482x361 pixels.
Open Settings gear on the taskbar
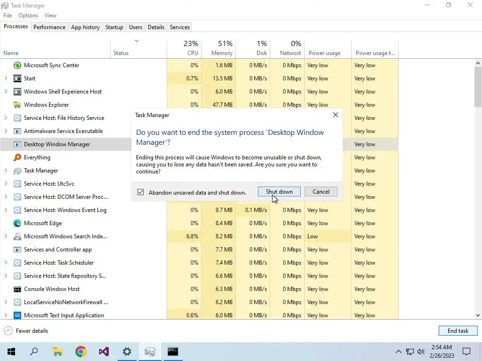coord(127,352)
